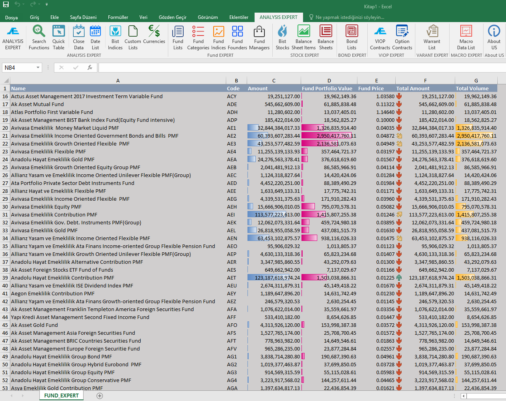Click the select-all corner triangle
This screenshot has height=401, width=506.
[x=6, y=80]
